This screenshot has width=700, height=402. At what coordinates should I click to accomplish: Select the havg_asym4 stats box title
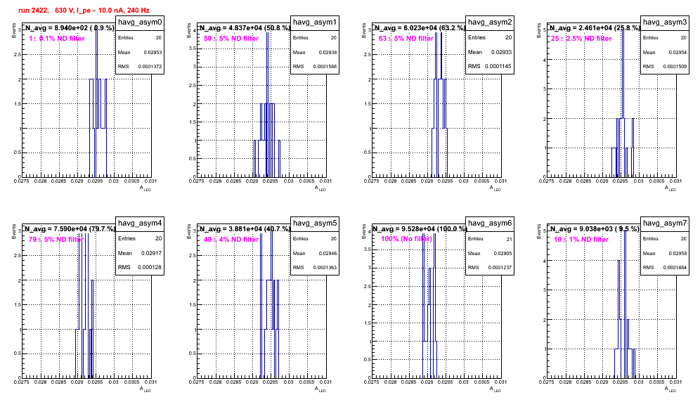tap(140, 223)
